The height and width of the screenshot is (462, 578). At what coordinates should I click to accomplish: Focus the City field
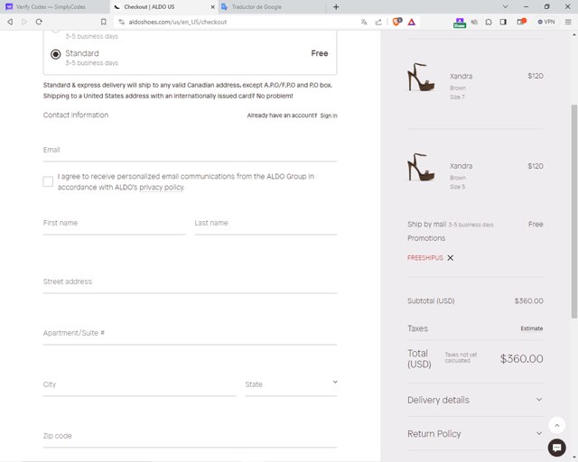point(139,385)
